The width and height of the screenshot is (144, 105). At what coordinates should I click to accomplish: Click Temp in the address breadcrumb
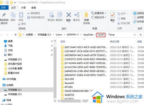pyautogui.click(x=111, y=35)
